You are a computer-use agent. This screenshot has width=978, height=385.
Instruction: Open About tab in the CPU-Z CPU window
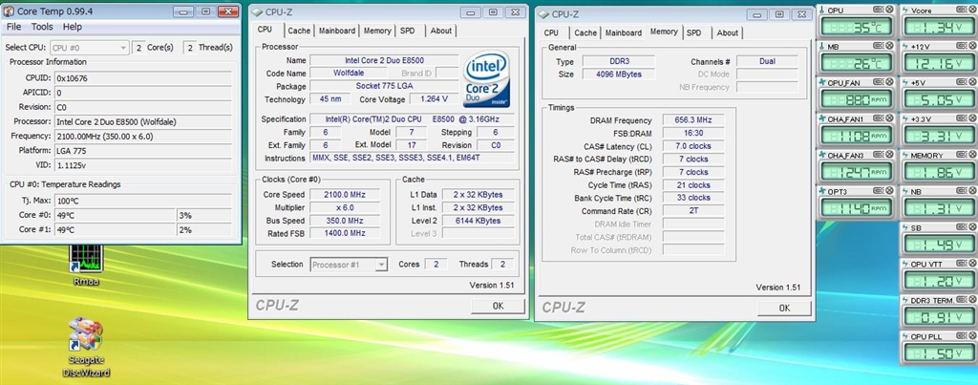(x=441, y=31)
